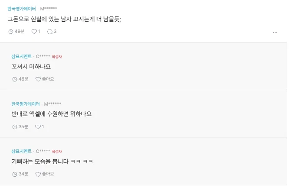289x188 pixels.
Task: Click the clock icon beside 46분
Action: [15, 79]
